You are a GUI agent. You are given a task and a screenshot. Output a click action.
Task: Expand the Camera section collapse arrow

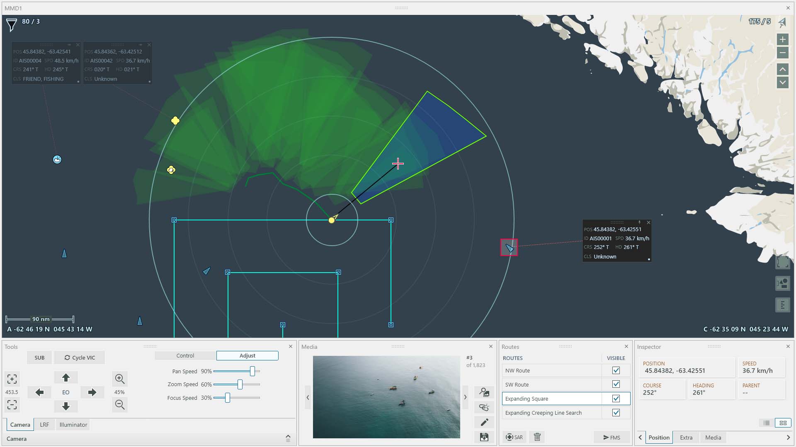tap(288, 438)
